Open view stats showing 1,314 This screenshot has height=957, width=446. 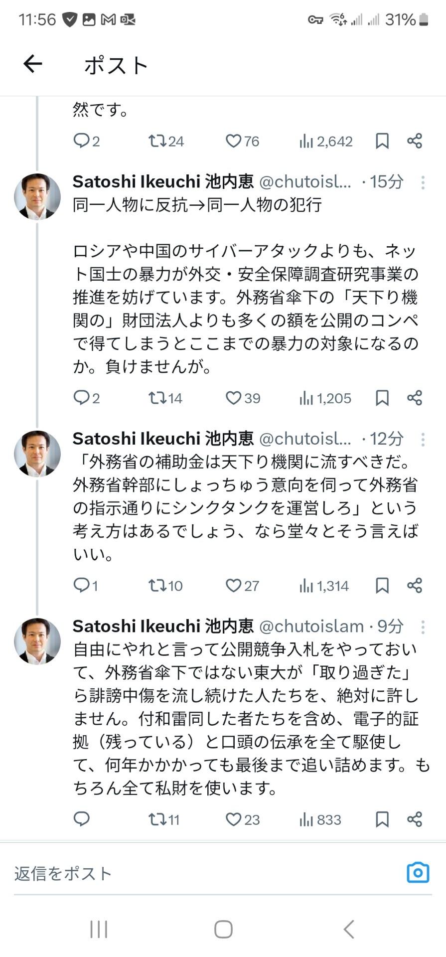point(324,585)
